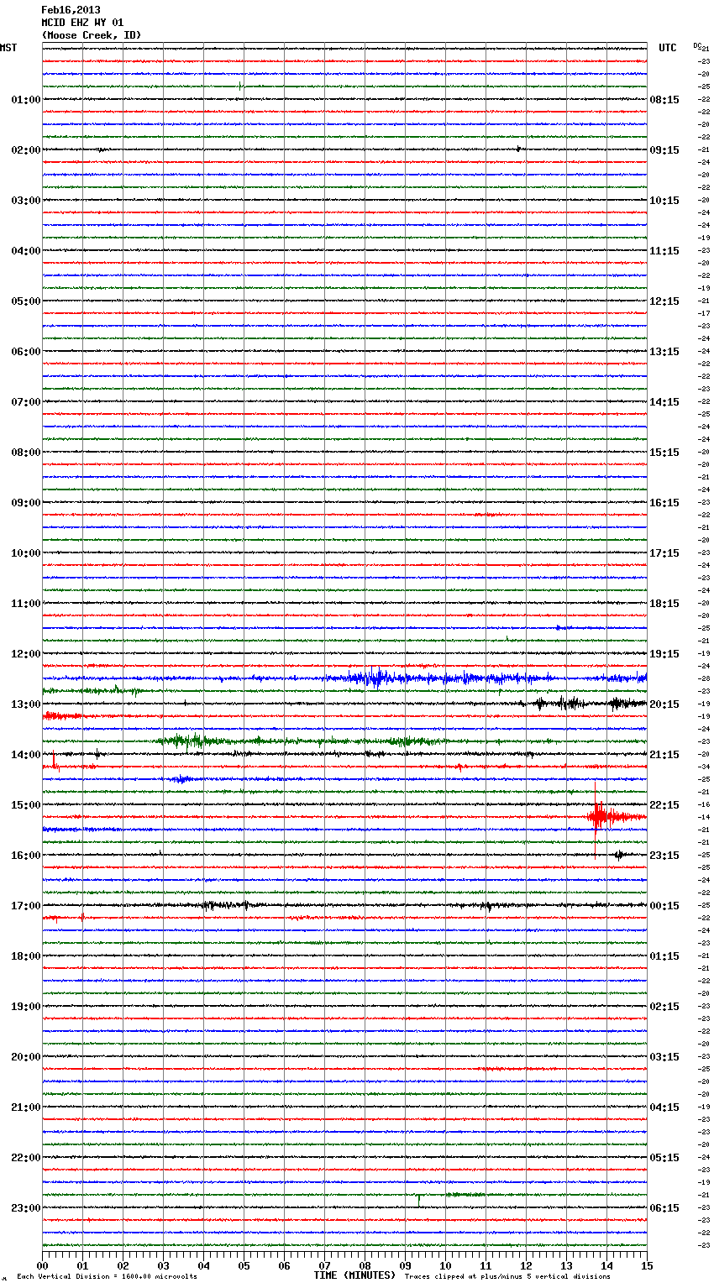This screenshot has width=714, height=1288.
Task: Select the 06:00 MST time label
Action: click(x=26, y=352)
